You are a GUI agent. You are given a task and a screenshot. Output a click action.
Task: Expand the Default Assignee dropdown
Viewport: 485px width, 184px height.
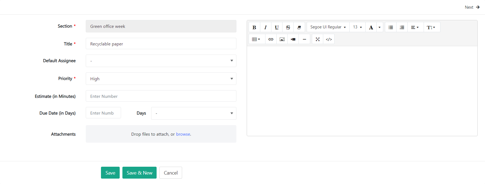161,61
